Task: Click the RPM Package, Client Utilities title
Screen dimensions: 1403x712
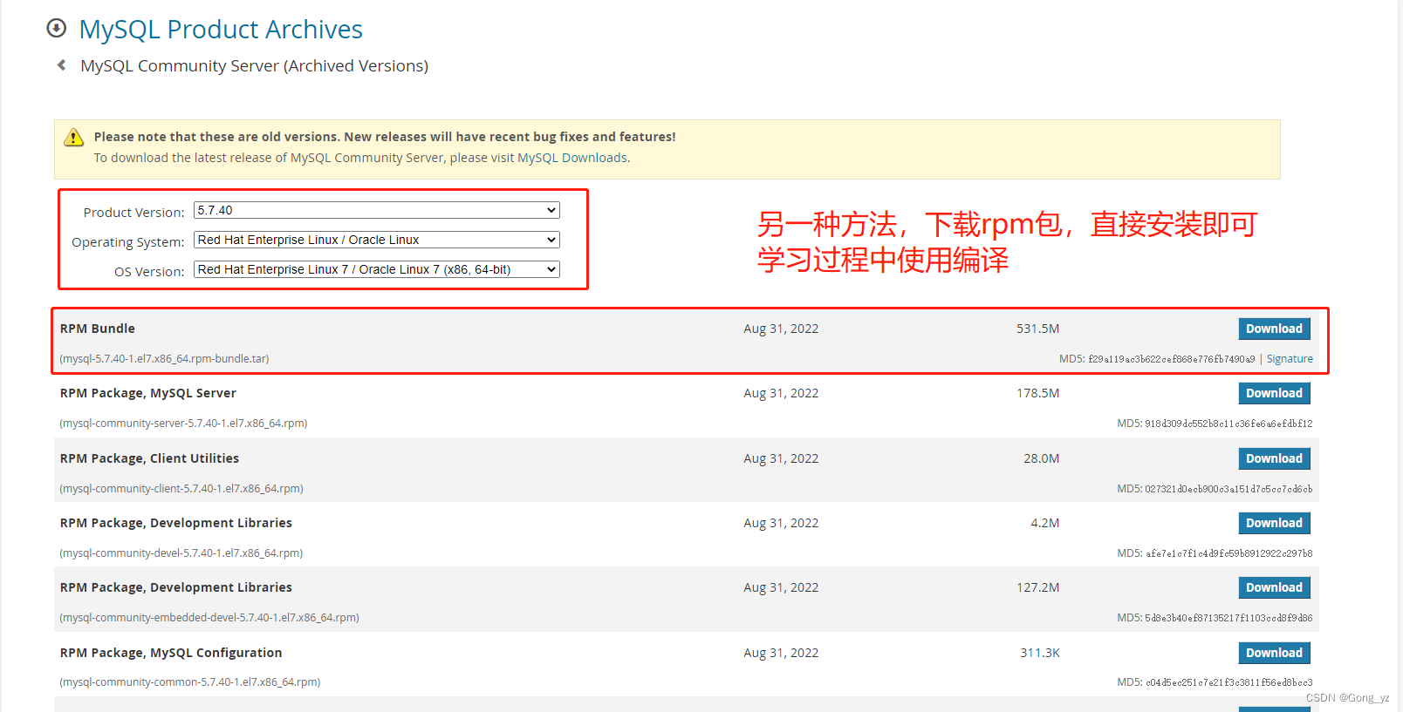Action: click(x=149, y=458)
